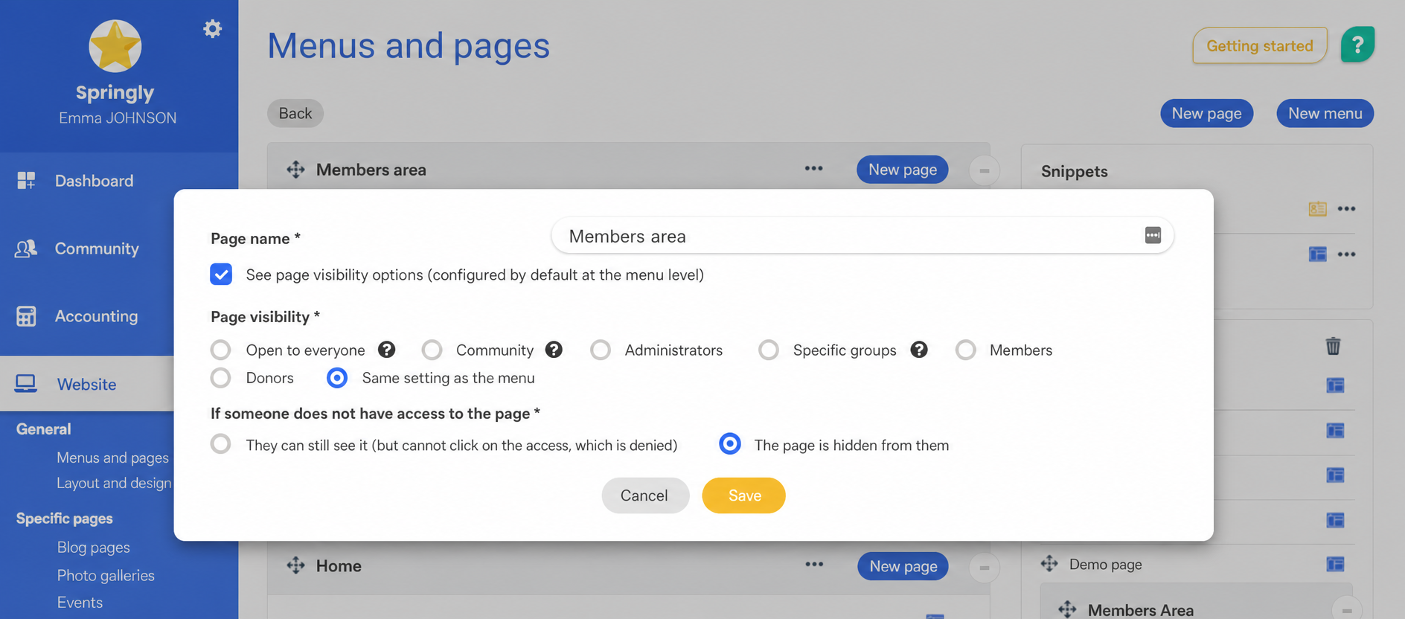Image resolution: width=1405 pixels, height=619 pixels.
Task: Click the icon inside the Page name field
Action: pos(1153,236)
